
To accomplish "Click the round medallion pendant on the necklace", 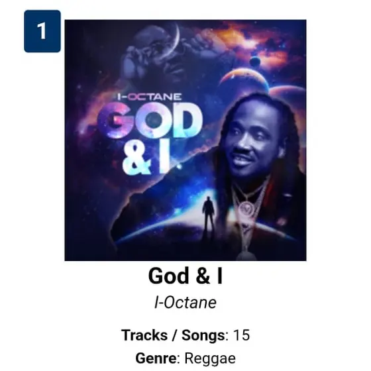I will click(246, 209).
